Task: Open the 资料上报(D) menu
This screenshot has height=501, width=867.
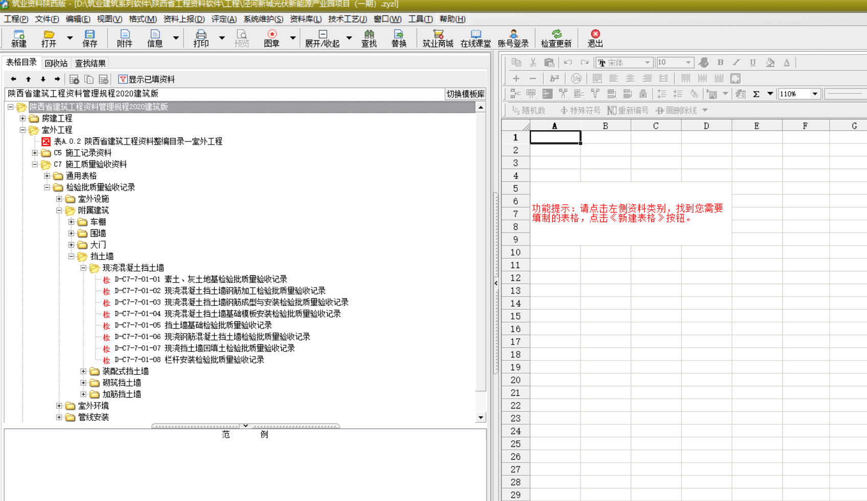Action: coord(184,19)
